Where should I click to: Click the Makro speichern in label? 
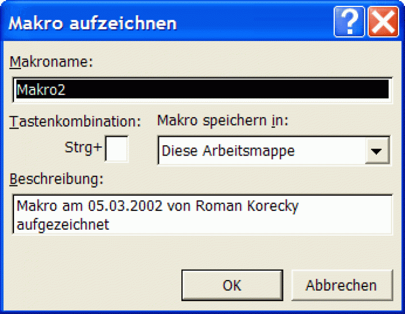222,121
